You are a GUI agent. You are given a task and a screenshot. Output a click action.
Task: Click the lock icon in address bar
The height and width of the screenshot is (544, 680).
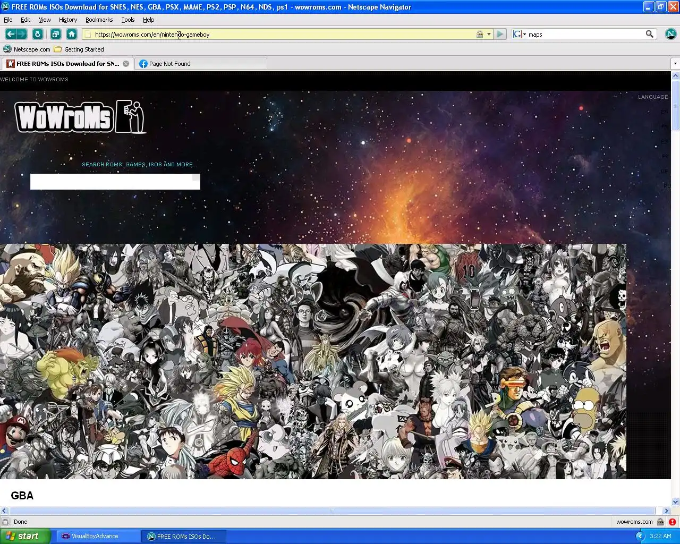(x=480, y=34)
